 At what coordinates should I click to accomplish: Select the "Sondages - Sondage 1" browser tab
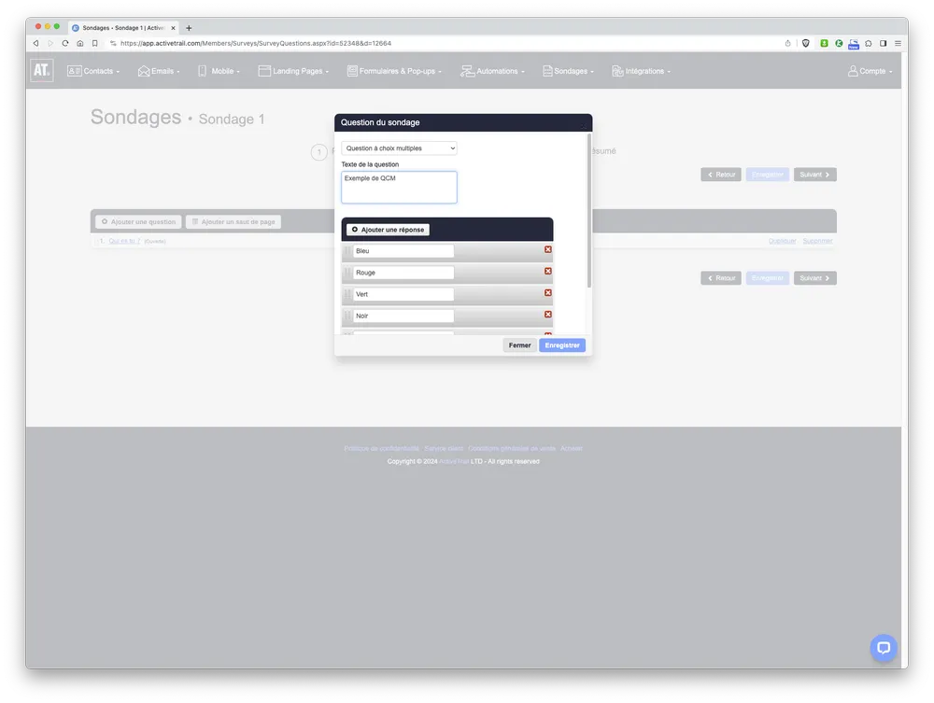(121, 27)
